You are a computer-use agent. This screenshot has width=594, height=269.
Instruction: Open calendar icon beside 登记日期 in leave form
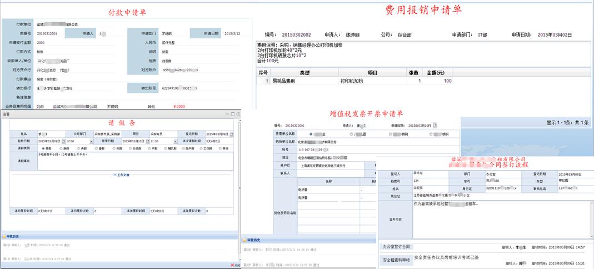click(x=232, y=134)
